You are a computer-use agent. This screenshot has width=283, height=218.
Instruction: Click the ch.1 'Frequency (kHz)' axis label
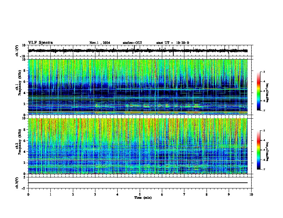click(20, 83)
